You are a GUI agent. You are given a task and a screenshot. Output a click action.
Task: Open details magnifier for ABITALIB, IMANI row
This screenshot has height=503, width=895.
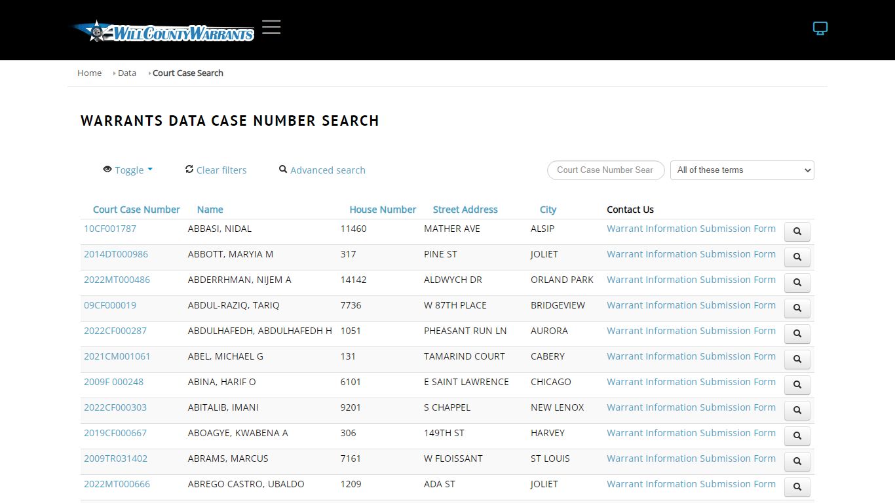tap(797, 411)
